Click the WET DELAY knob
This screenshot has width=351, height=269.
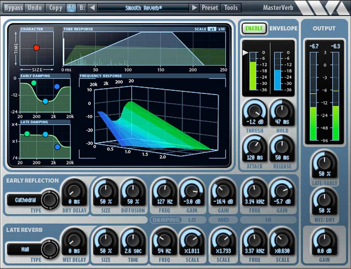(74, 240)
